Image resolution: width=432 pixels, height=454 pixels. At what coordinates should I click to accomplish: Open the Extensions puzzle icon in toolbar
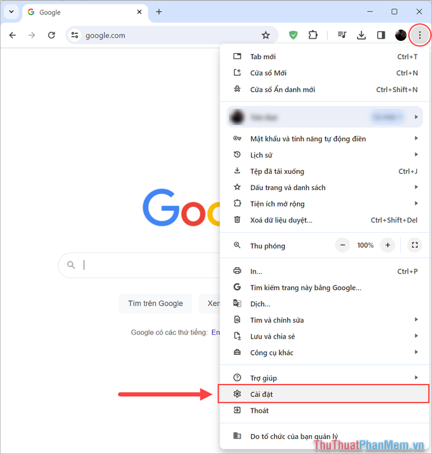point(313,35)
